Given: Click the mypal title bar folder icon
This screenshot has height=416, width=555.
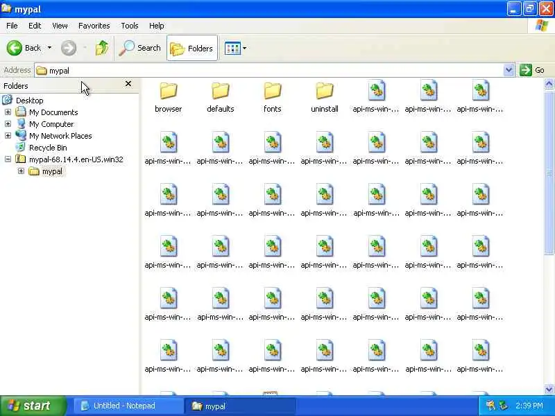Looking at the screenshot, I should tap(7, 8).
